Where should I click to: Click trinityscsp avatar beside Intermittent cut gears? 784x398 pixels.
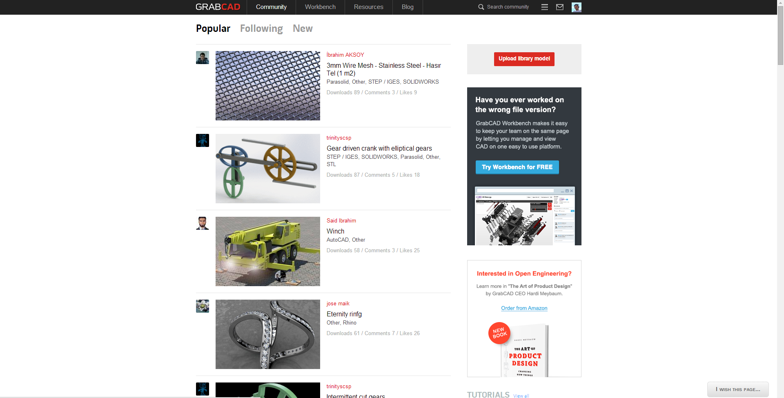(203, 389)
